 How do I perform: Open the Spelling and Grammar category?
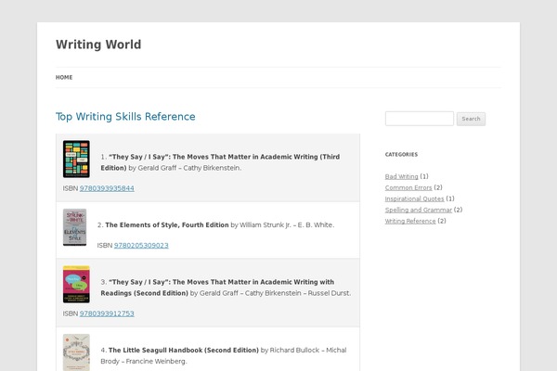[x=419, y=210]
